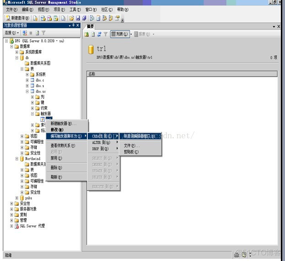Choose 剪贴板 (Clipboard) in the output submenu
Screen dimensions: 285x261
(140, 152)
